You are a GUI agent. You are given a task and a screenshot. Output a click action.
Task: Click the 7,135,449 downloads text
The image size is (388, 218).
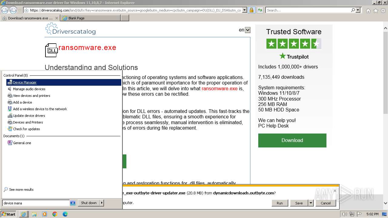(x=281, y=77)
